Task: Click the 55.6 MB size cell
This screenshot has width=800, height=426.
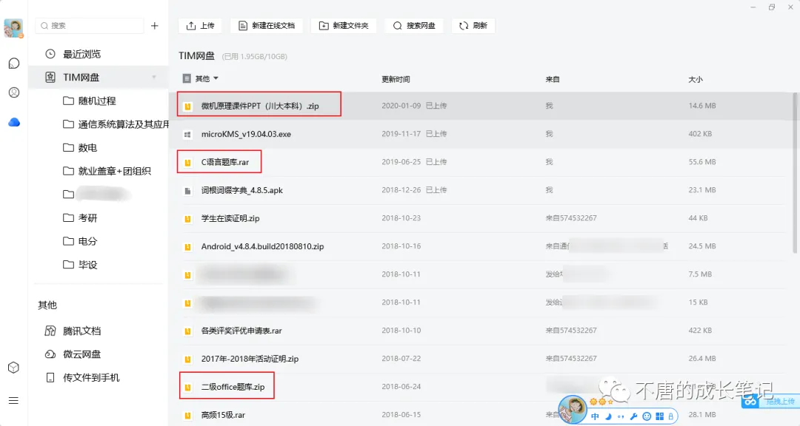Action: (702, 161)
